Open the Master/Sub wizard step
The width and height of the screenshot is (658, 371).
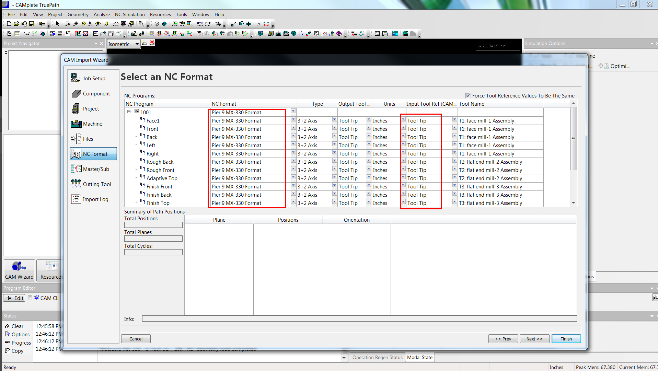pos(93,169)
